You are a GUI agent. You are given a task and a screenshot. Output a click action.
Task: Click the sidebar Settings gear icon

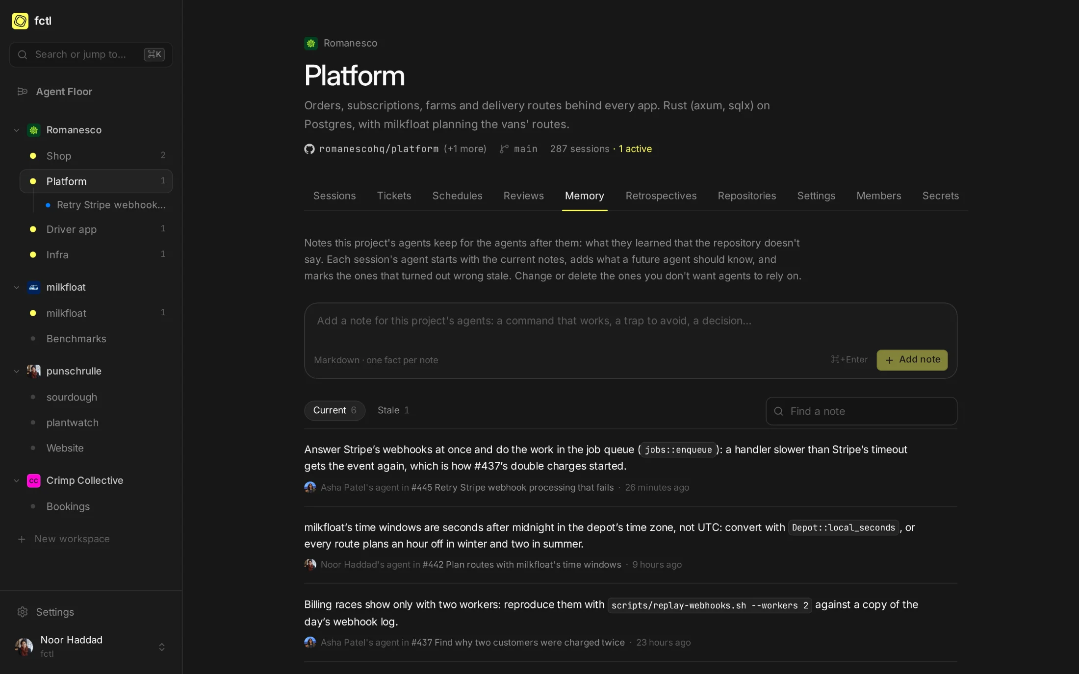(23, 612)
